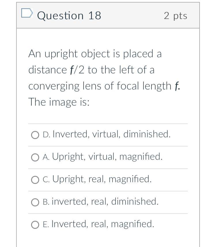216x247 pixels.
Task: Click the radio button beside option A
Action: tap(35, 157)
